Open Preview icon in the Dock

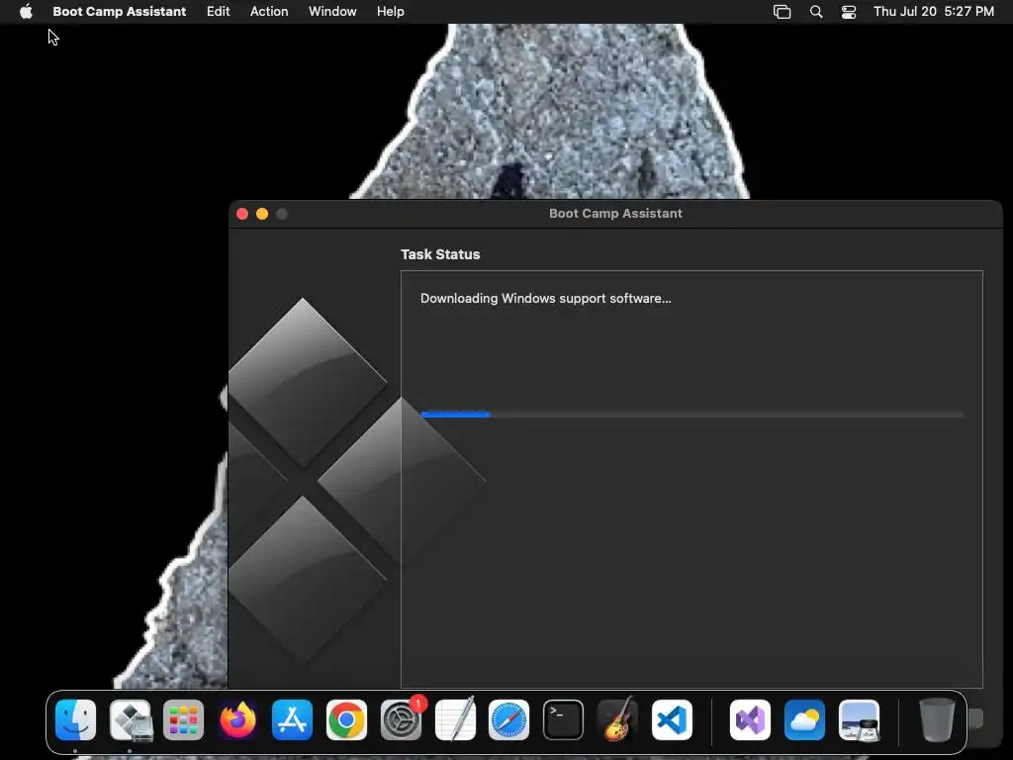coord(859,720)
